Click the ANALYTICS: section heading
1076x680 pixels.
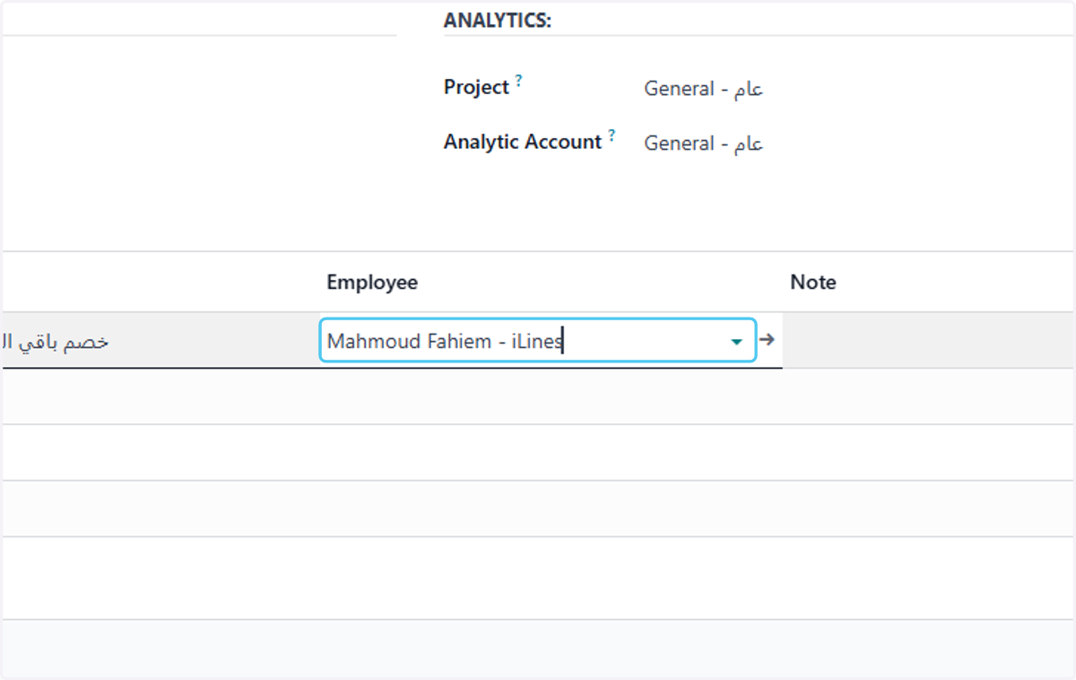pyautogui.click(x=498, y=21)
